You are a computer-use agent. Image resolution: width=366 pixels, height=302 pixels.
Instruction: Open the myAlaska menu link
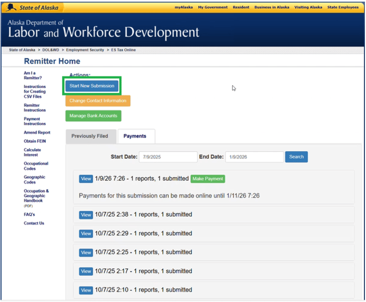click(184, 7)
